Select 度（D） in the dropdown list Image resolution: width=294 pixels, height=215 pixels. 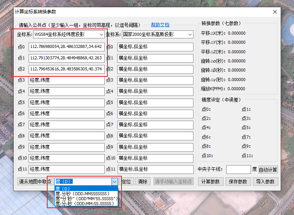pos(86,188)
